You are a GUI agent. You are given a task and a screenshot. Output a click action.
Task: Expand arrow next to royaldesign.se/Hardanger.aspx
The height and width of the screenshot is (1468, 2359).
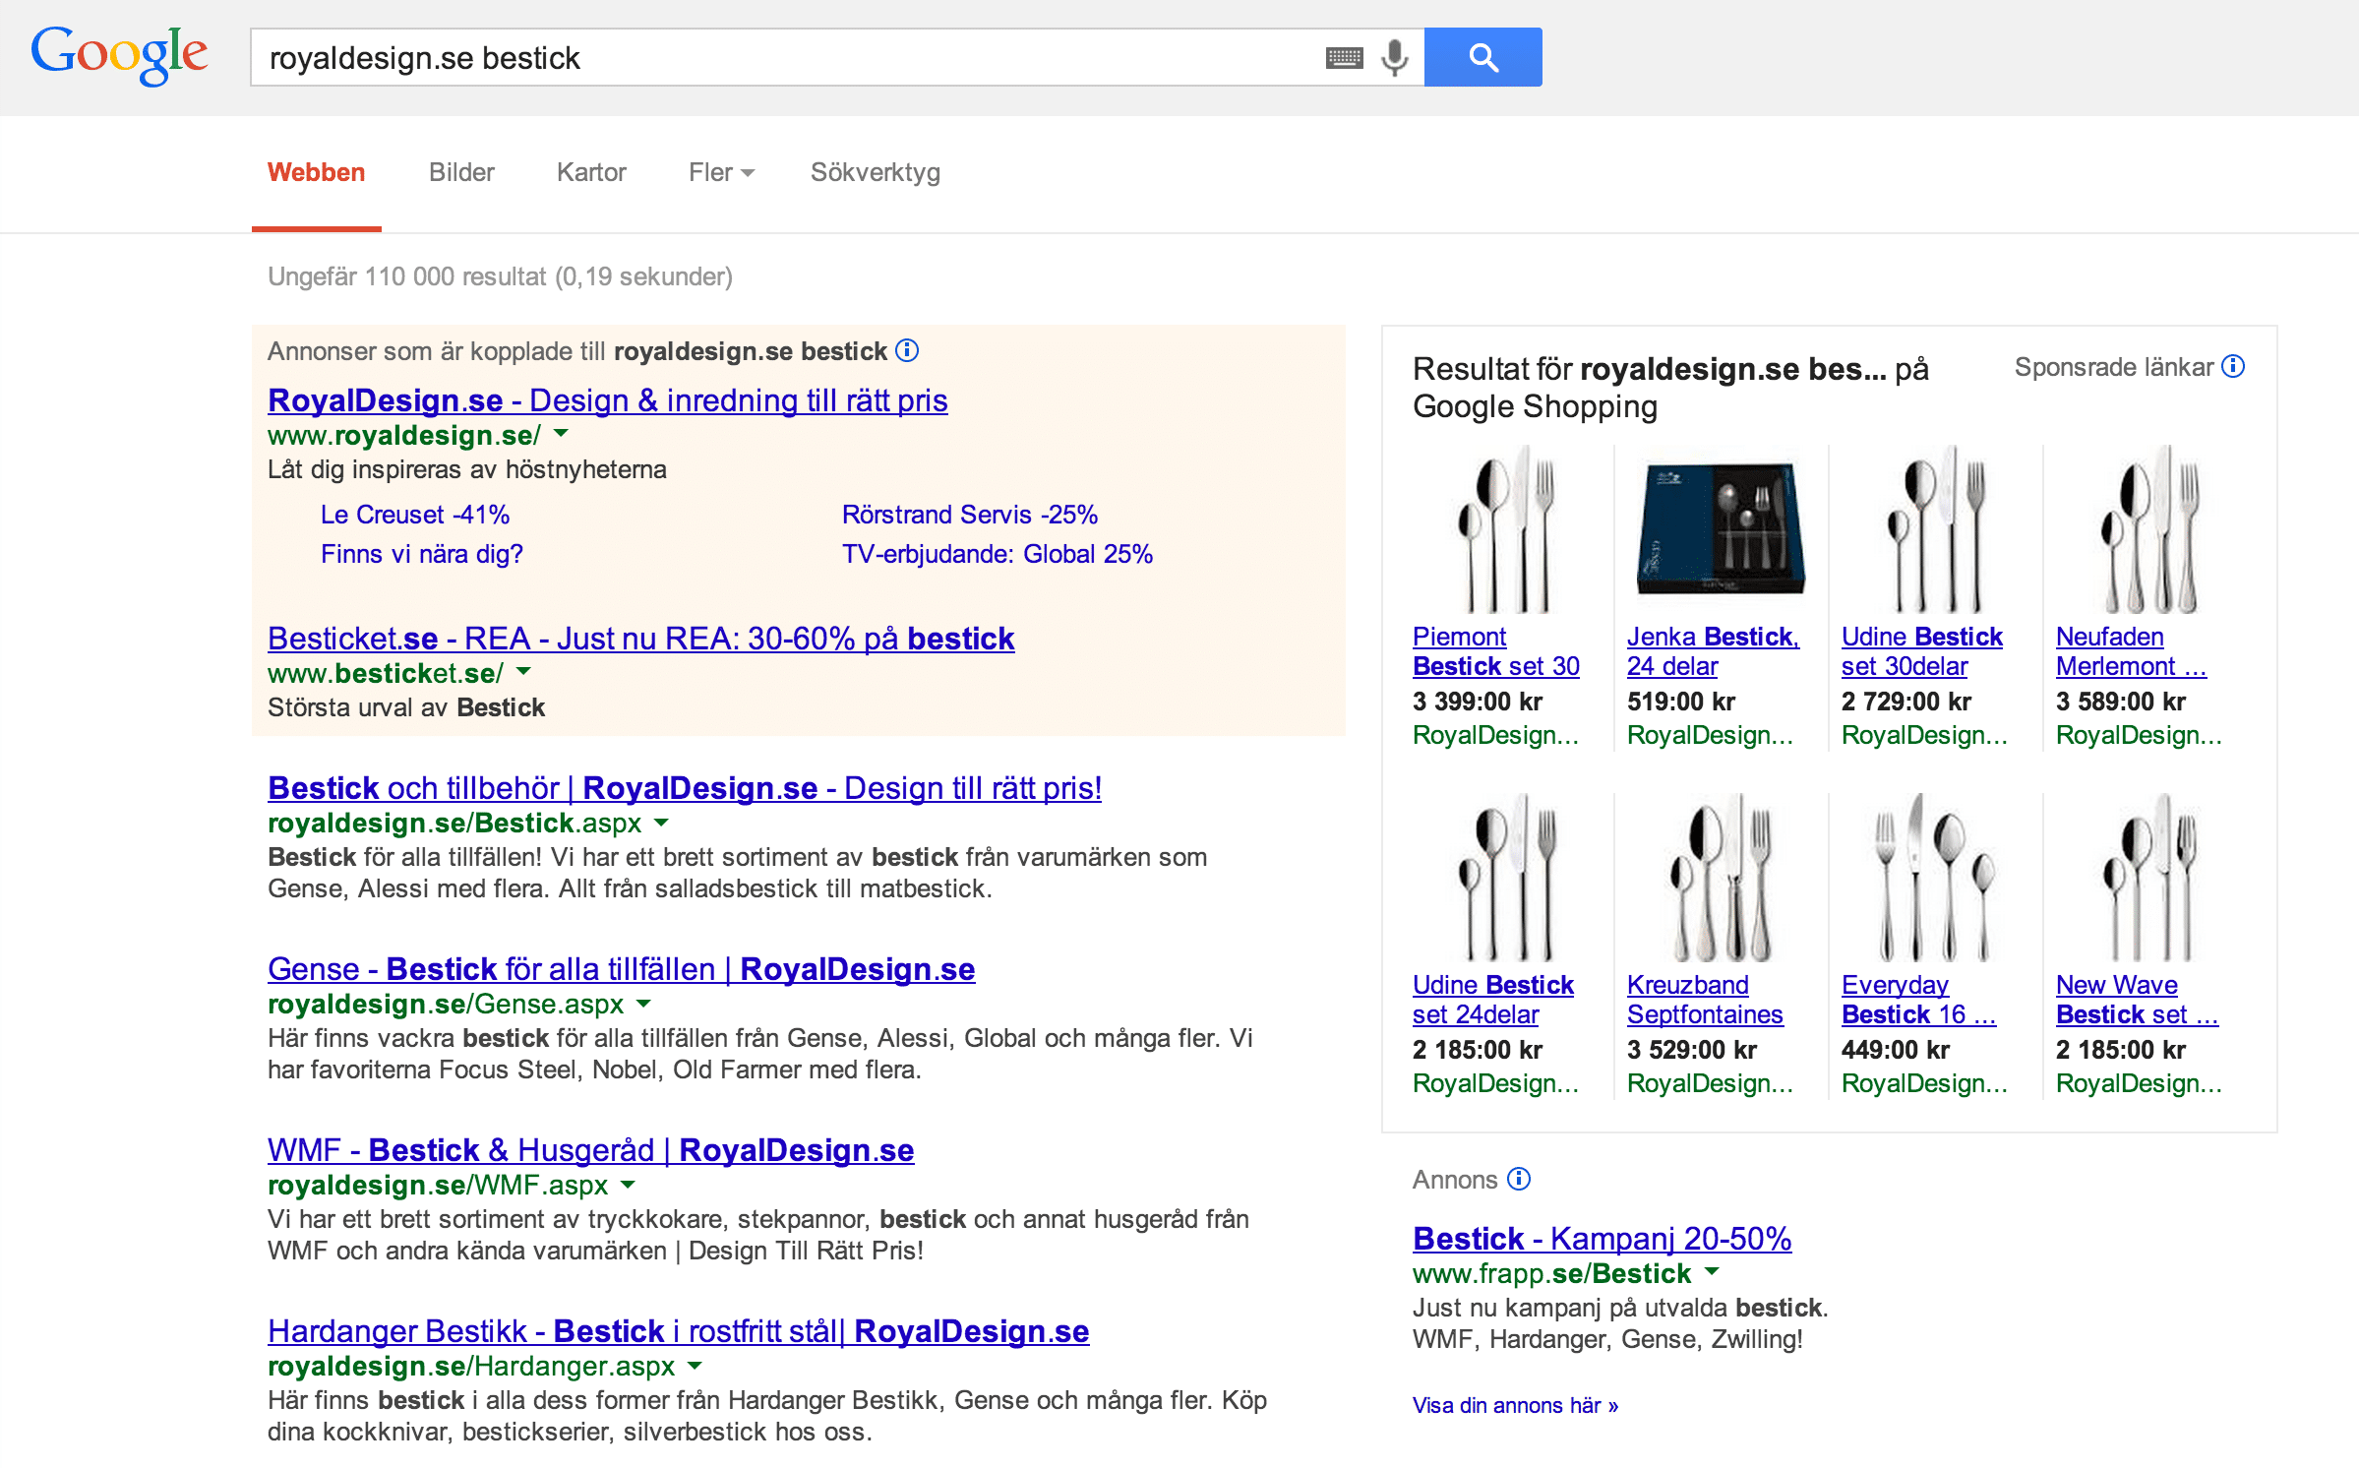tap(695, 1365)
